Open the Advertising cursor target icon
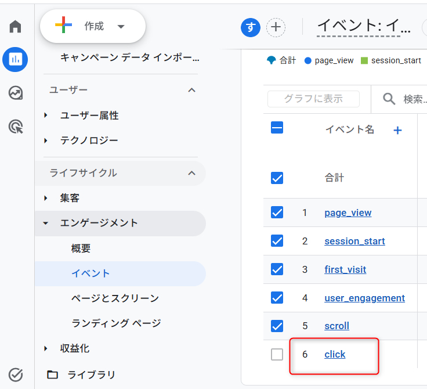427x389 pixels. click(16, 127)
